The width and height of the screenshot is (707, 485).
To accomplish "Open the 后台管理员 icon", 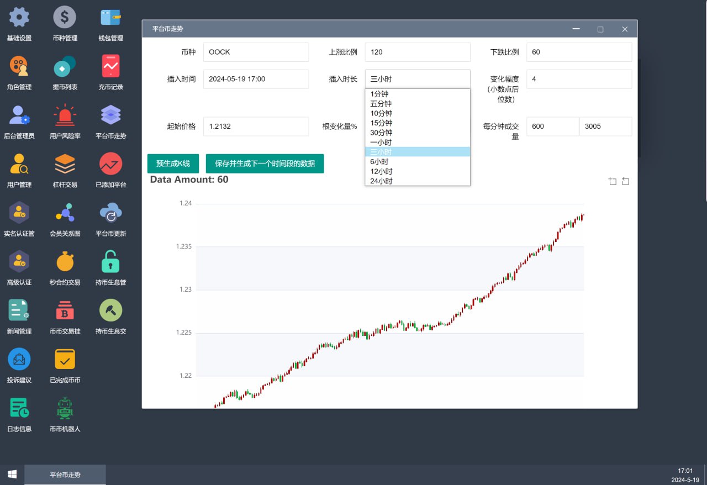I will pyautogui.click(x=19, y=115).
